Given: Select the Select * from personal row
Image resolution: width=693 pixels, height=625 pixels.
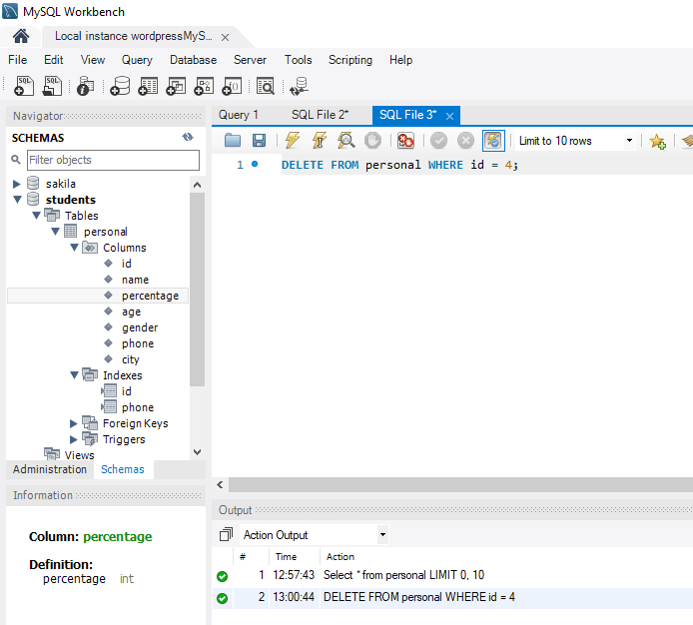Looking at the screenshot, I should (x=452, y=575).
